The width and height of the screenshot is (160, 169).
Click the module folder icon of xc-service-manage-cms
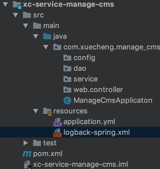[17, 5]
